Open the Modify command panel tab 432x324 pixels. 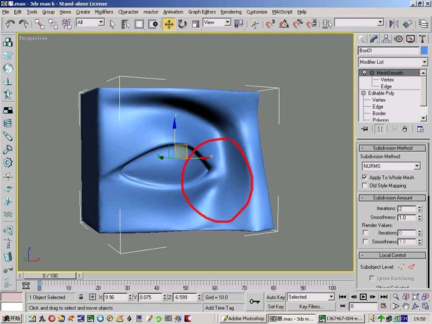coord(374,39)
